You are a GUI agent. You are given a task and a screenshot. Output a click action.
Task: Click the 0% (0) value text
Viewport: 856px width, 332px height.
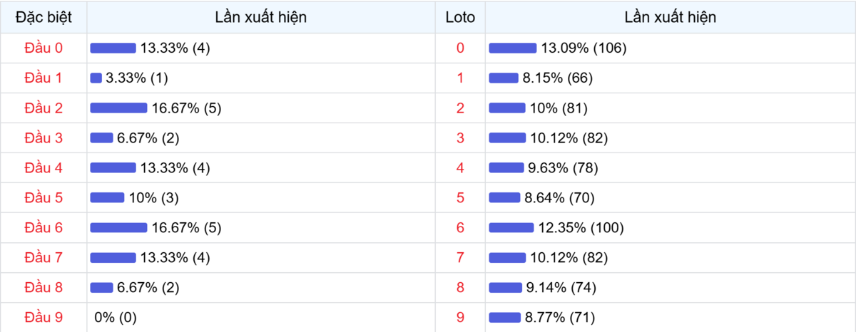click(x=115, y=318)
